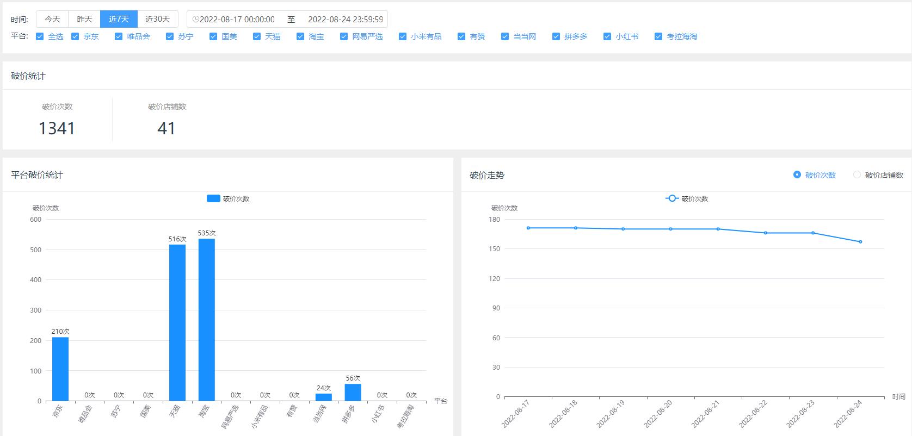This screenshot has height=436, width=912.
Task: Toggle the 全选 checkbox
Action: [40, 36]
